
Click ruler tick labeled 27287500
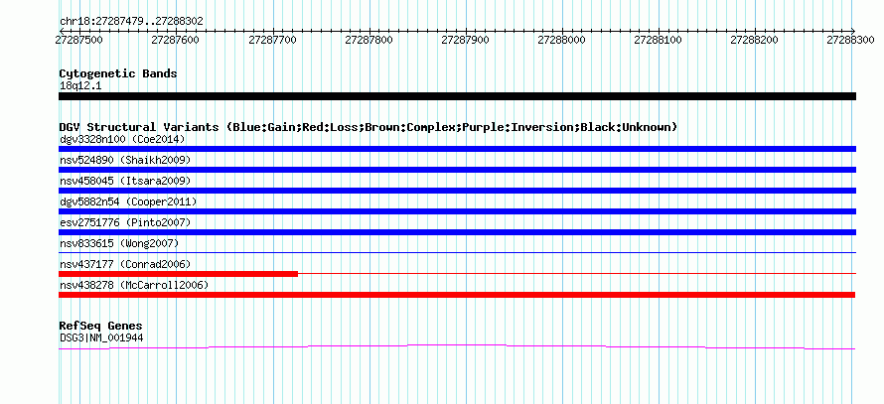pyautogui.click(x=78, y=40)
